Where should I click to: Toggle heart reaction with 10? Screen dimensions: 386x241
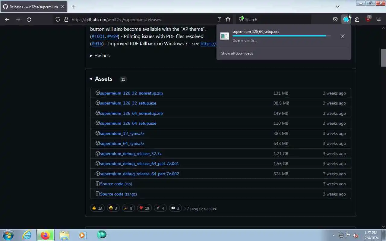pyautogui.click(x=144, y=208)
